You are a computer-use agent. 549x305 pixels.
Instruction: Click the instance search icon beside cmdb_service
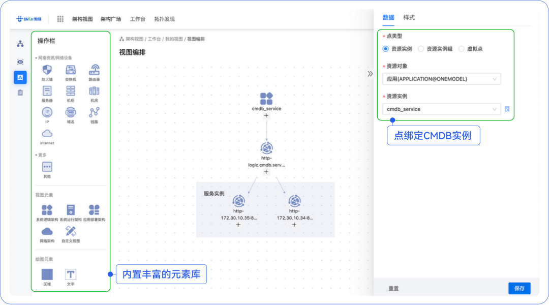(507, 109)
